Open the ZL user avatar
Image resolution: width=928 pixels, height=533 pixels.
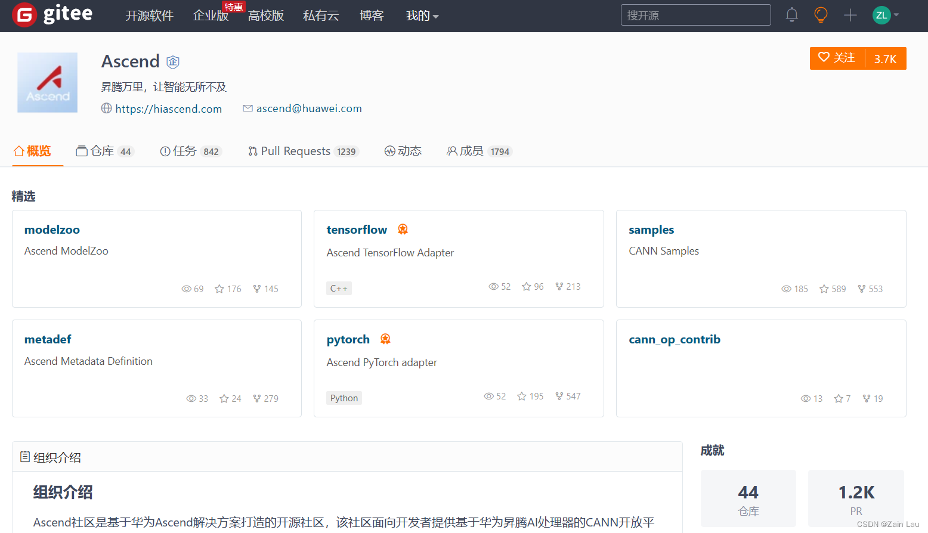tap(881, 16)
